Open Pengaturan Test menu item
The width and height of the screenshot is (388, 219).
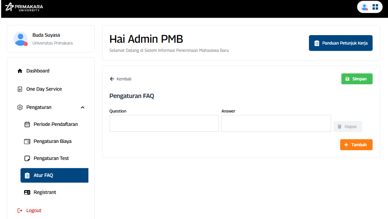point(51,158)
